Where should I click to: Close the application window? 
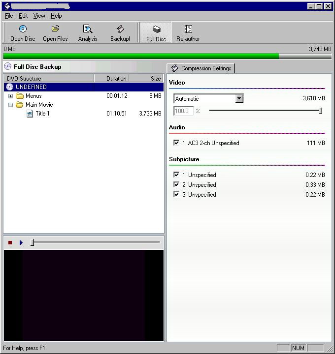tap(328, 6)
